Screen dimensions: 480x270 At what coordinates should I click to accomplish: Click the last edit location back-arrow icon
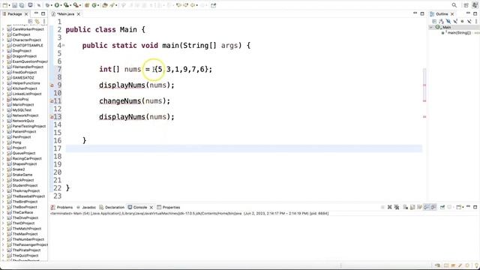click(x=178, y=5)
